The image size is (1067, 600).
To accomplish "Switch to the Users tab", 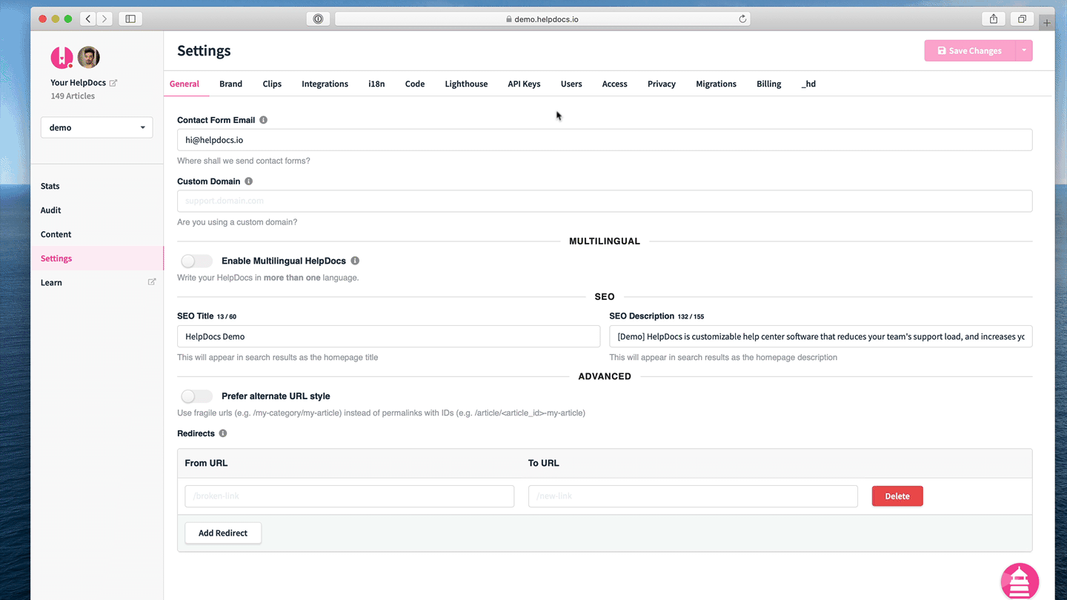I will 571,84.
